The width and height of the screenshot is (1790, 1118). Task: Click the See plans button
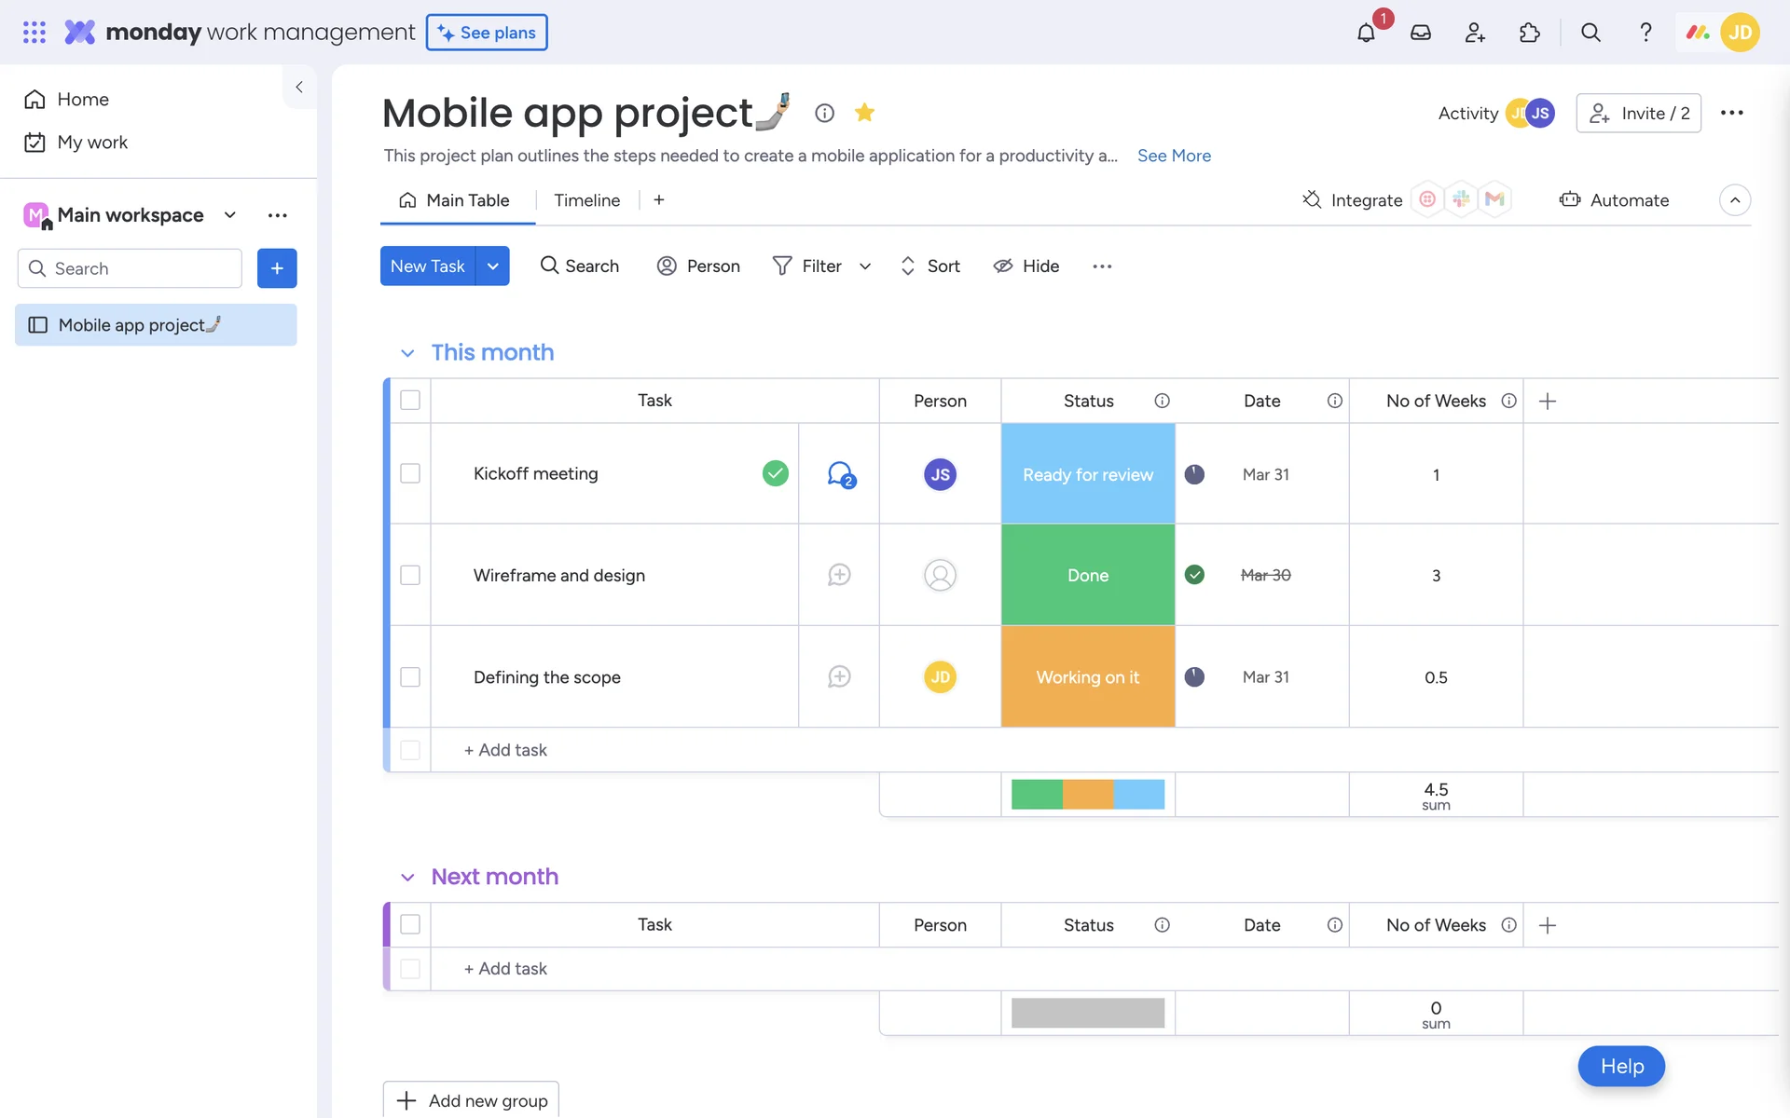[487, 33]
